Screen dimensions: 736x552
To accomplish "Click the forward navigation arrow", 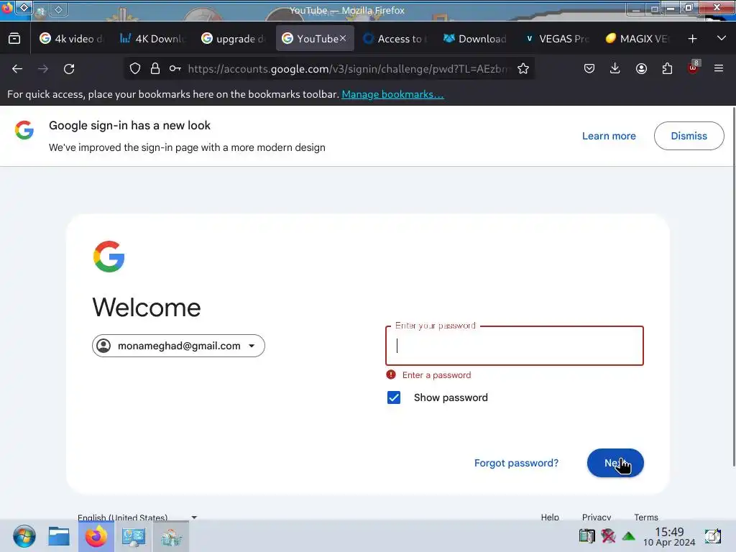I will tap(43, 69).
